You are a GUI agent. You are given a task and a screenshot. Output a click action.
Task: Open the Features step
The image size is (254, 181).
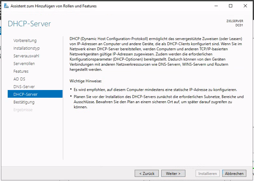[21, 71]
